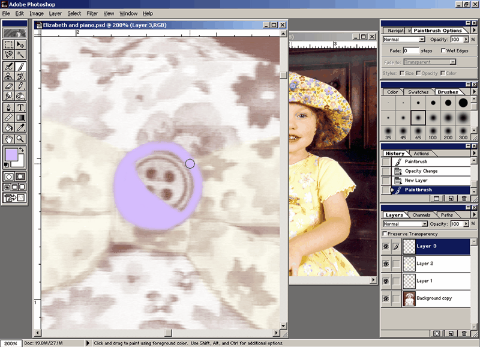Delete layer using Layers trash icon
Image resolution: width=480 pixels, height=347 pixels.
point(464,332)
